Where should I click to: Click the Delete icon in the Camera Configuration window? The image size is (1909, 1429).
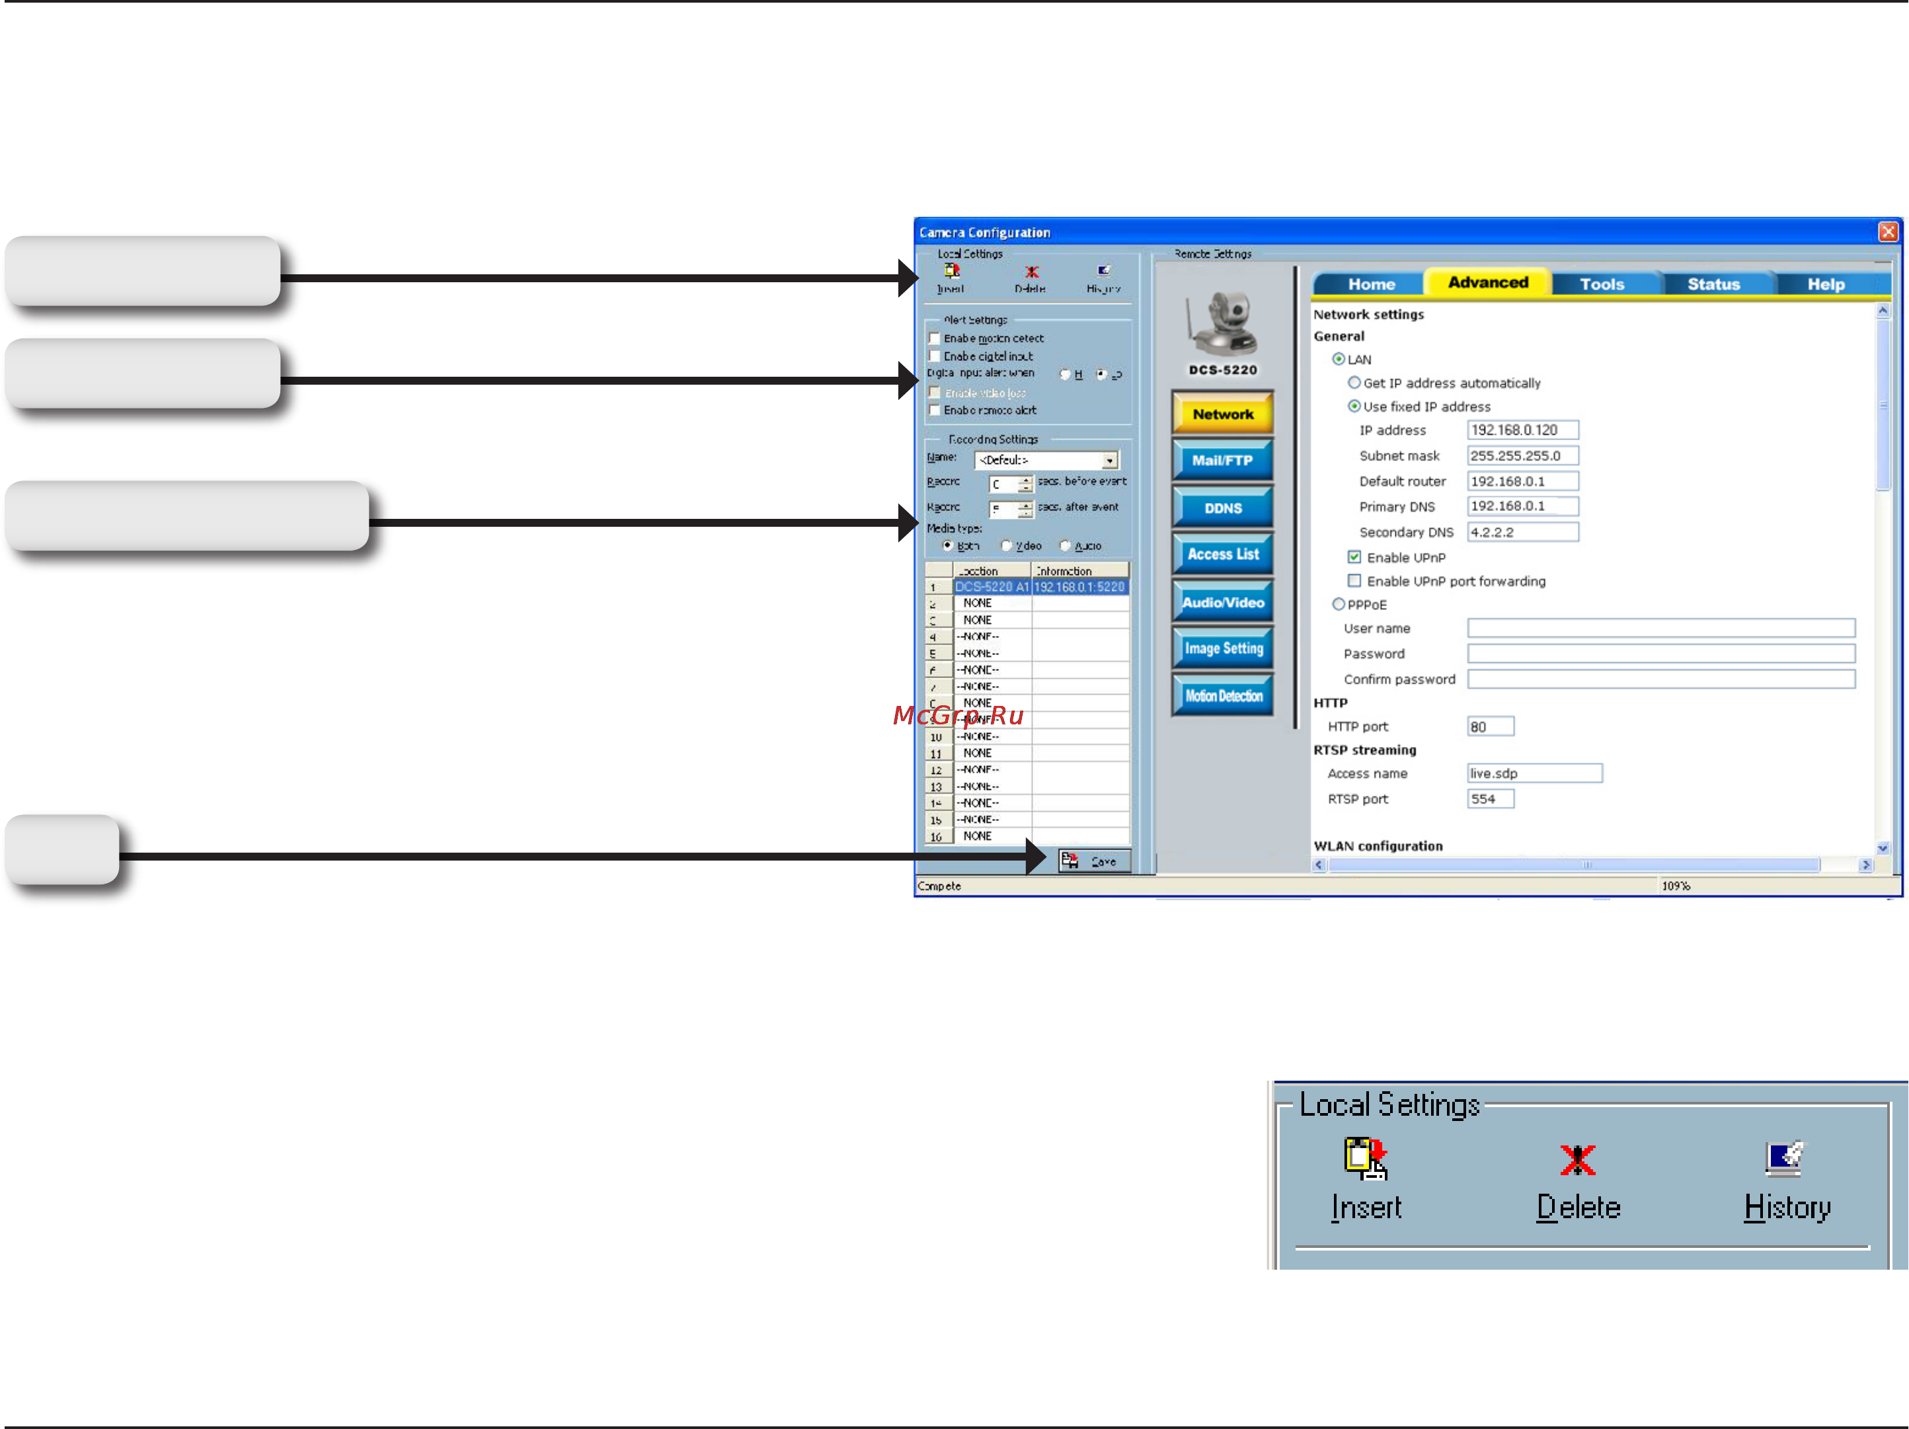(x=1031, y=273)
